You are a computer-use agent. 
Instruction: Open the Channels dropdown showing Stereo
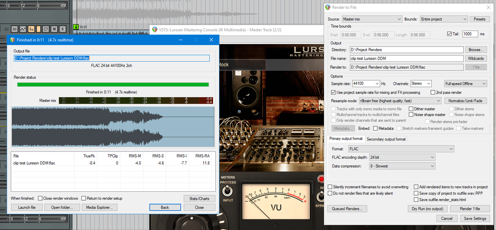[x=420, y=84]
